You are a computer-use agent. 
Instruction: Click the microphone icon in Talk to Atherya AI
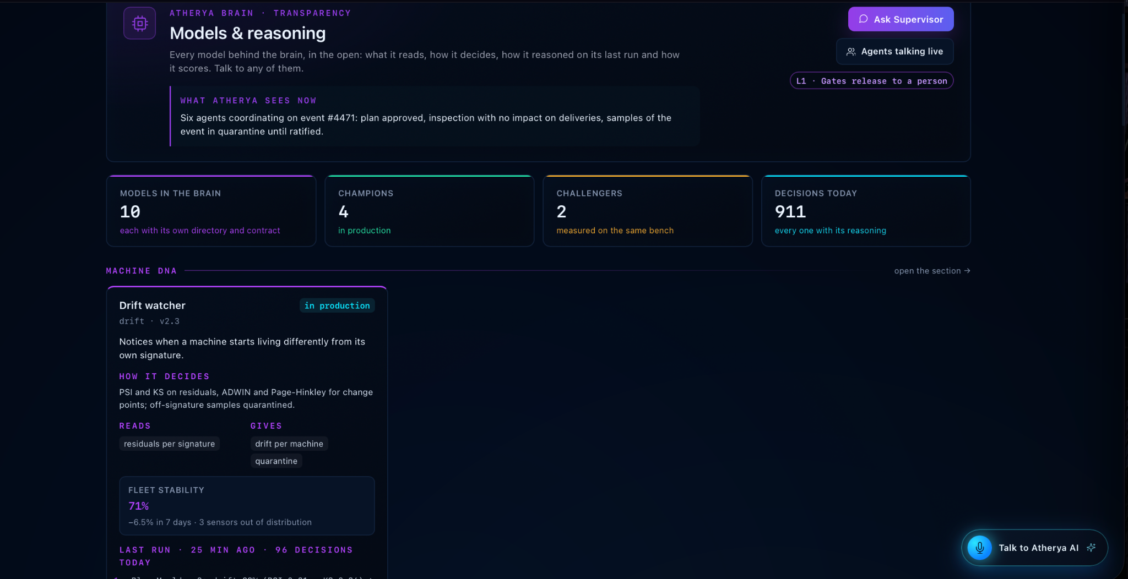(x=979, y=548)
